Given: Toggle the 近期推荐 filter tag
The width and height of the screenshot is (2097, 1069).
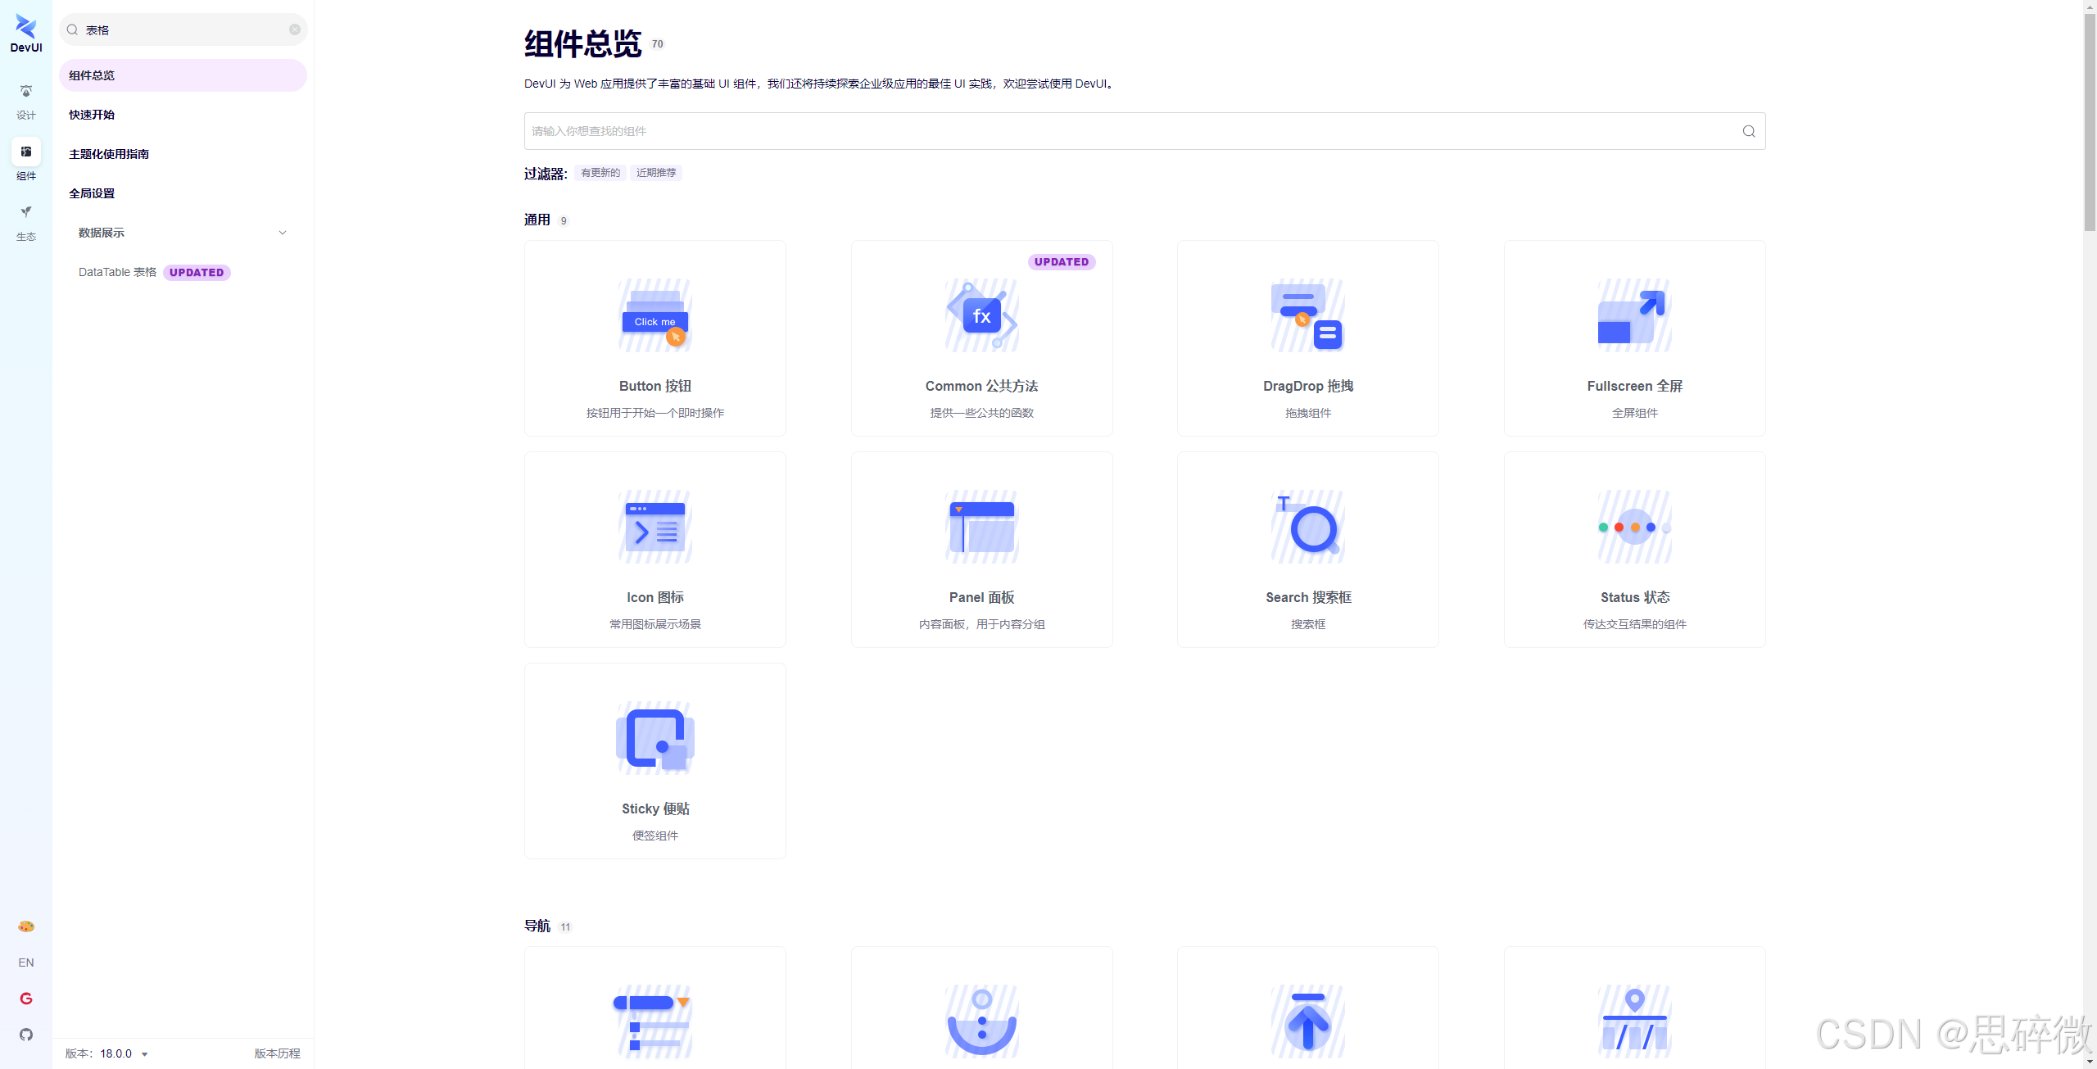Looking at the screenshot, I should [656, 173].
